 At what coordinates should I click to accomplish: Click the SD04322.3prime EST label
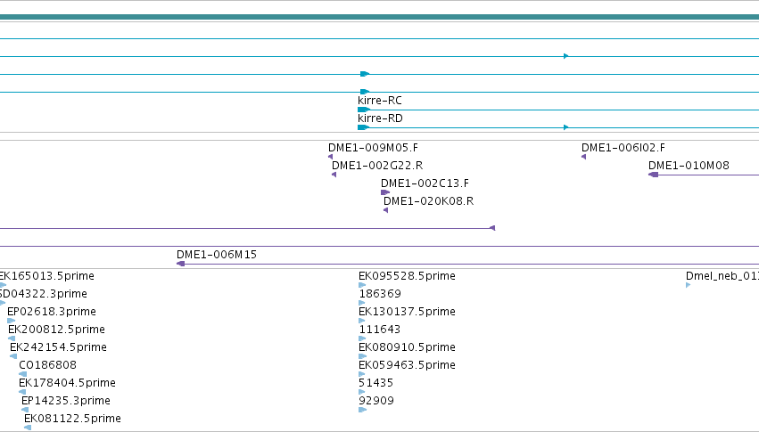[x=44, y=294]
